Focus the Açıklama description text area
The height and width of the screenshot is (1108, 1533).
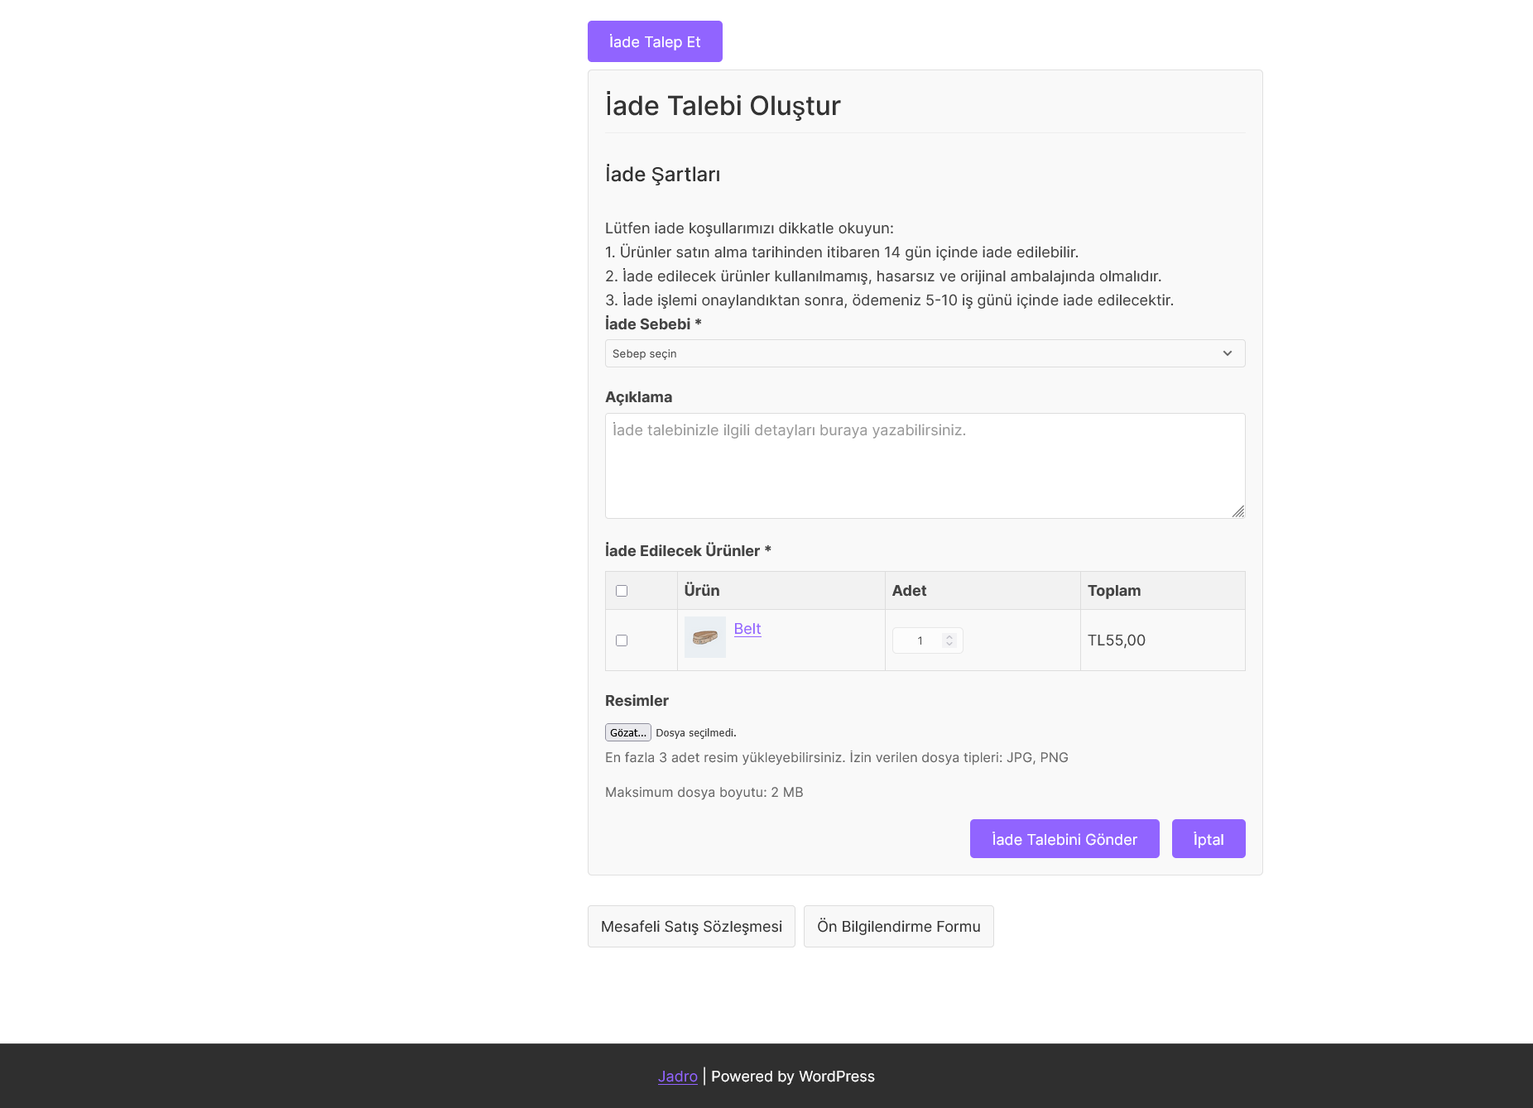point(925,466)
